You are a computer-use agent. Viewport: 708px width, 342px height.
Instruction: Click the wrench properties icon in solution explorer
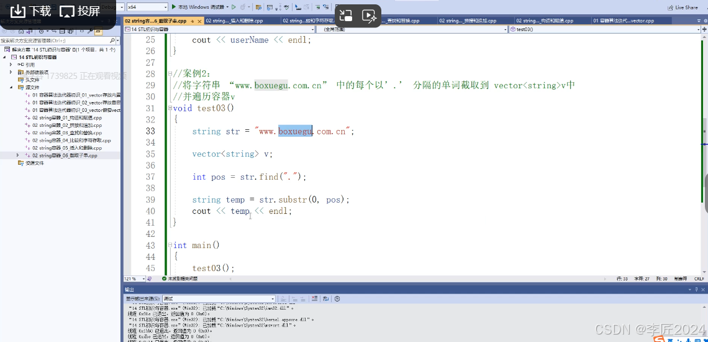(x=90, y=31)
